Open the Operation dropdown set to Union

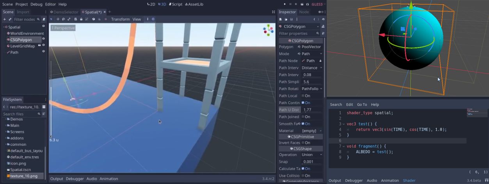(x=312, y=155)
